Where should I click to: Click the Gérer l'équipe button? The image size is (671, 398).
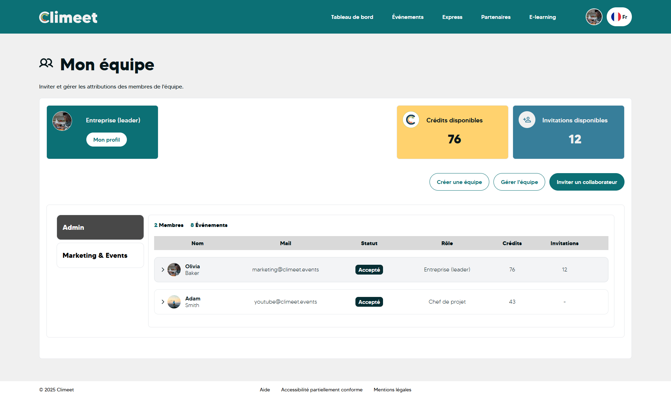[519, 182]
